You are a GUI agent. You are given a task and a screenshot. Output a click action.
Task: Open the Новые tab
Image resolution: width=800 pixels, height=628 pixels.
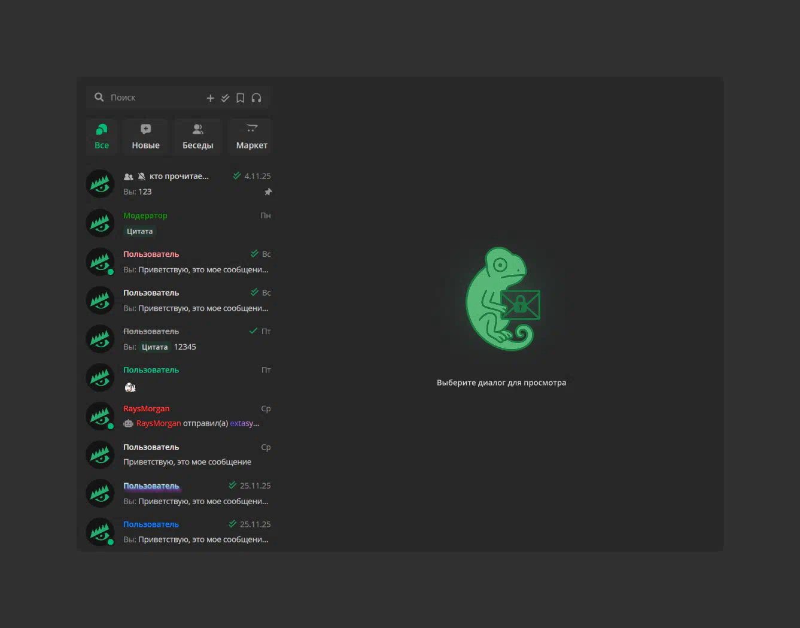pyautogui.click(x=145, y=136)
